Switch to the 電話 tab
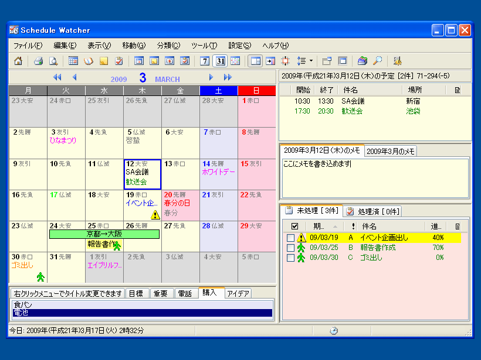 pos(185,294)
